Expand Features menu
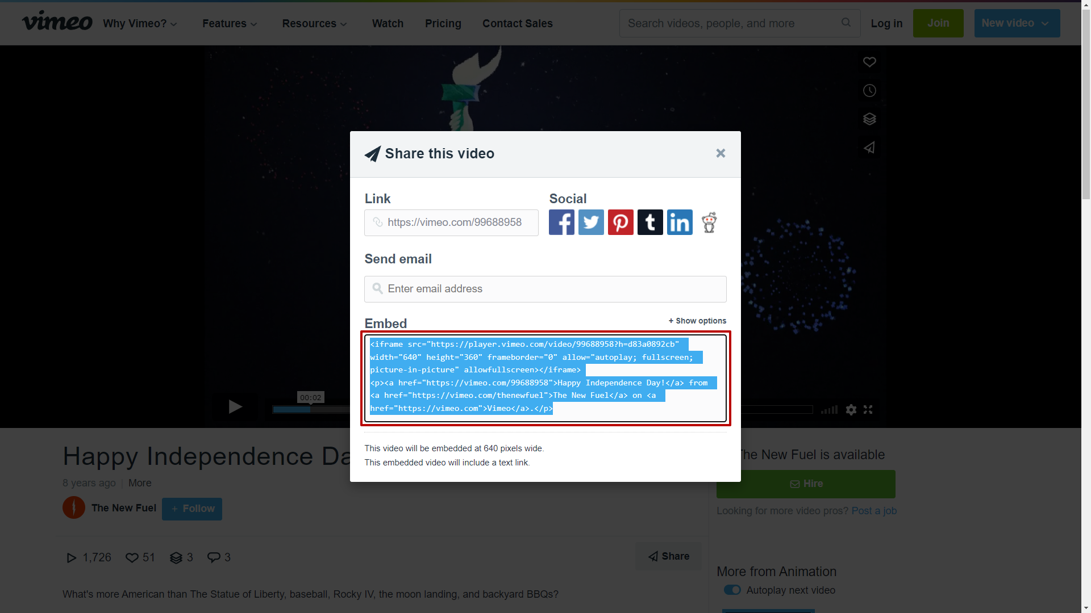The height and width of the screenshot is (613, 1091). click(230, 23)
